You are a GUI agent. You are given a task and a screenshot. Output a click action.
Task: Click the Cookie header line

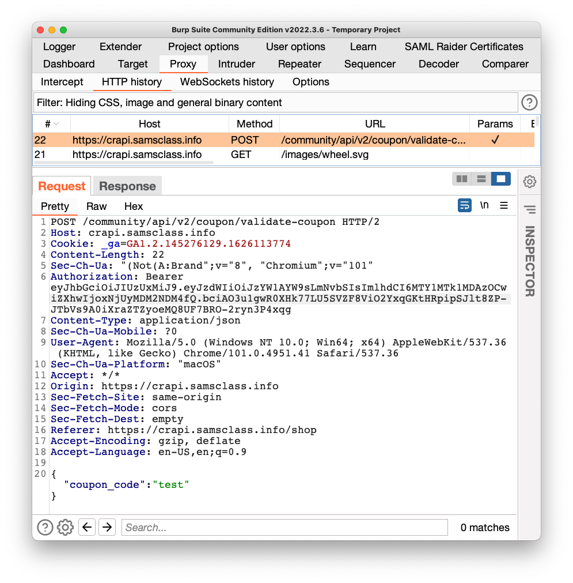point(171,243)
